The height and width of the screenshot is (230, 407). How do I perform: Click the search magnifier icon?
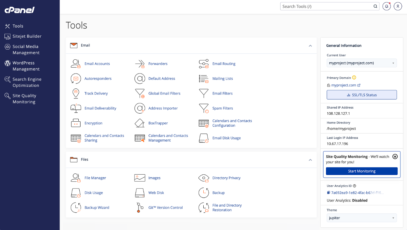point(375,6)
